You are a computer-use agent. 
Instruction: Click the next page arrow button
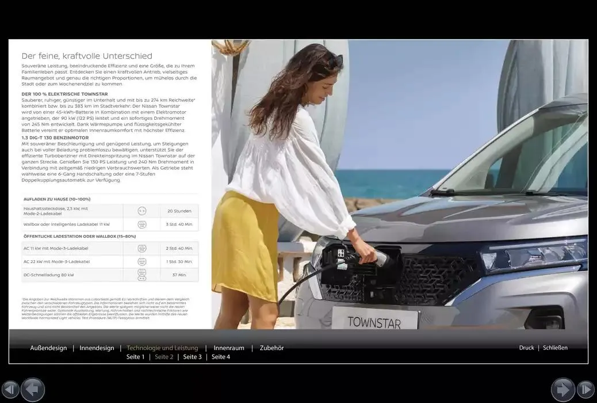(x=562, y=390)
